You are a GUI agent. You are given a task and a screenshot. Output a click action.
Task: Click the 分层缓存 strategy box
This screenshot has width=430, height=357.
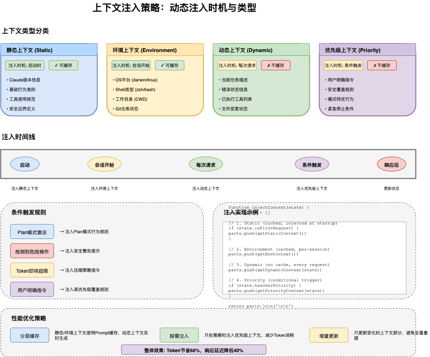[x=29, y=335]
